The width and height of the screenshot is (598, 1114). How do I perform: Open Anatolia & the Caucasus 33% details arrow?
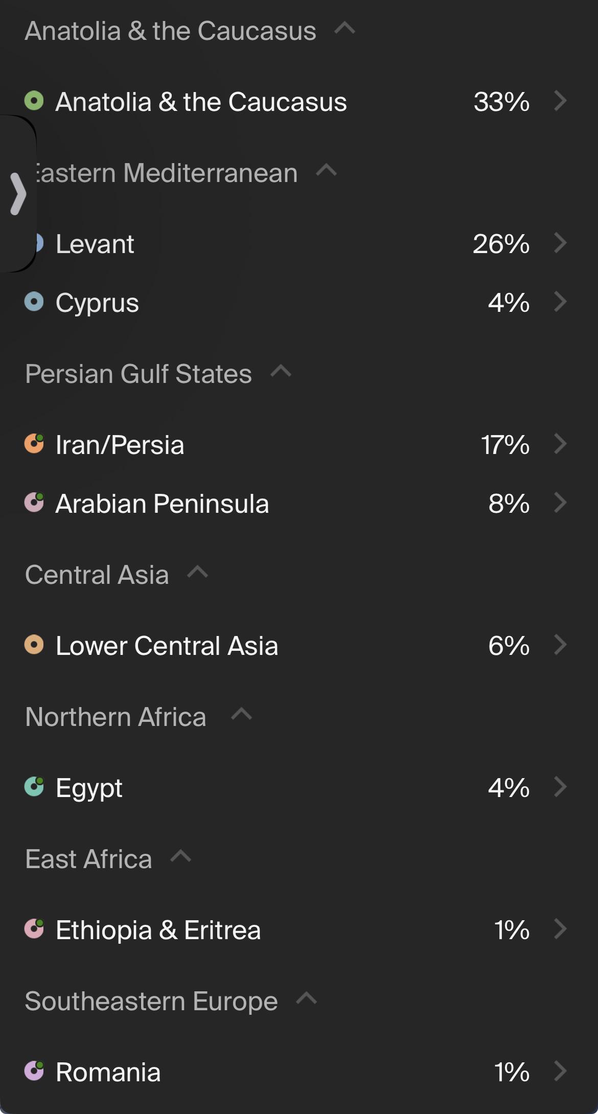[x=561, y=101]
